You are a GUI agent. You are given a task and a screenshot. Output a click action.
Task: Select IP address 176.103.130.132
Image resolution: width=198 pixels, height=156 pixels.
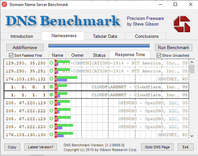[x=26, y=79]
